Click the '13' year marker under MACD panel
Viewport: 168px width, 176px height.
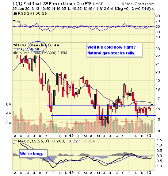pyautogui.click(x=149, y=173)
